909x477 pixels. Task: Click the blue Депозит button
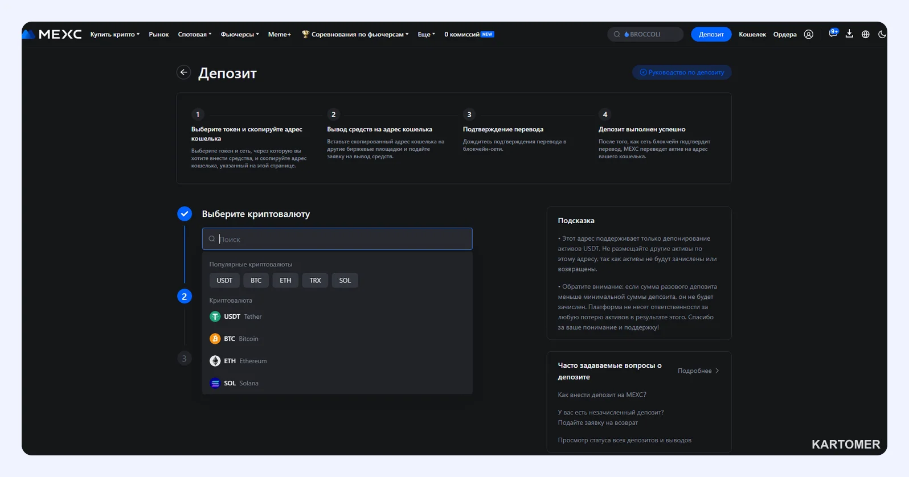[711, 34]
